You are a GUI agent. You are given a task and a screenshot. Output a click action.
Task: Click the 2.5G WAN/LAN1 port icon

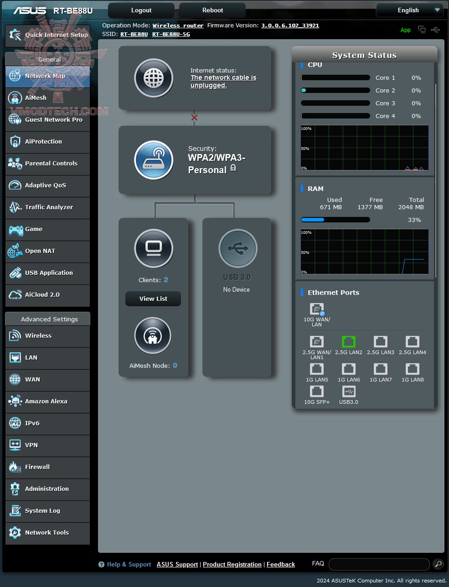click(x=317, y=342)
